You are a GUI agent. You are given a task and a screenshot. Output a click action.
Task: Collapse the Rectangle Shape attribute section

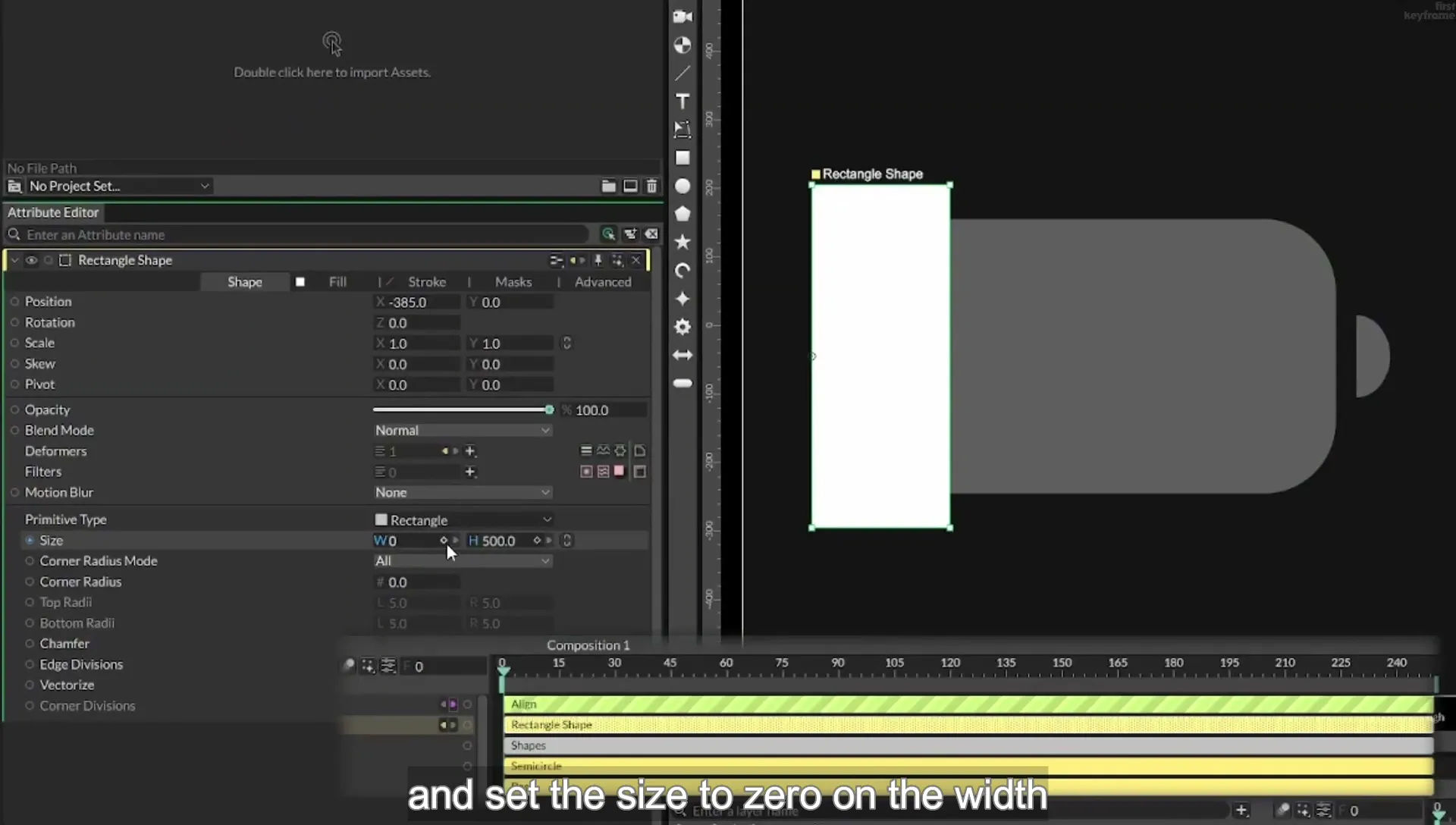pos(14,260)
